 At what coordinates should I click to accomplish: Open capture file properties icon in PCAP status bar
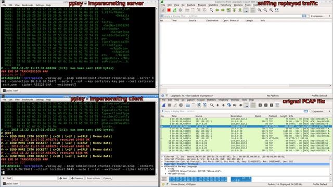tap(167, 184)
